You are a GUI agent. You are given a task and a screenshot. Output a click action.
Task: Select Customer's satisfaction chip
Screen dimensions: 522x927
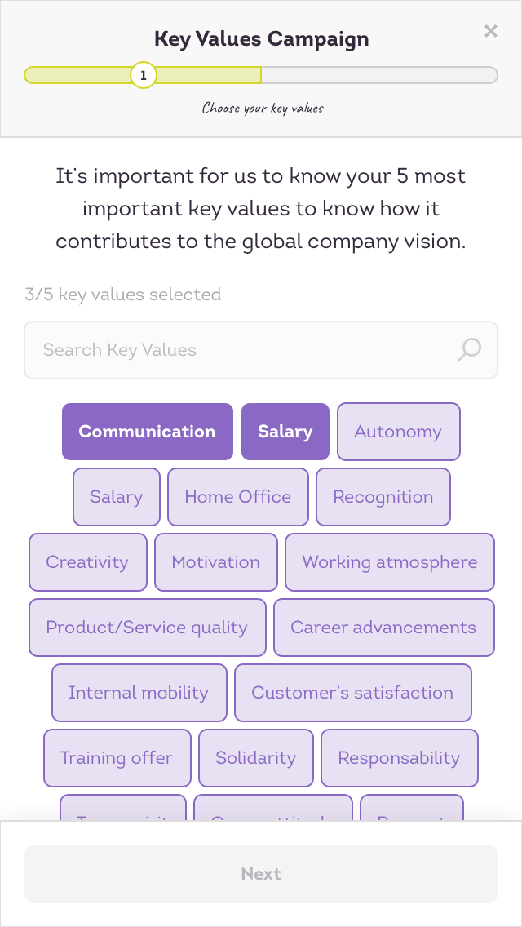pos(352,693)
